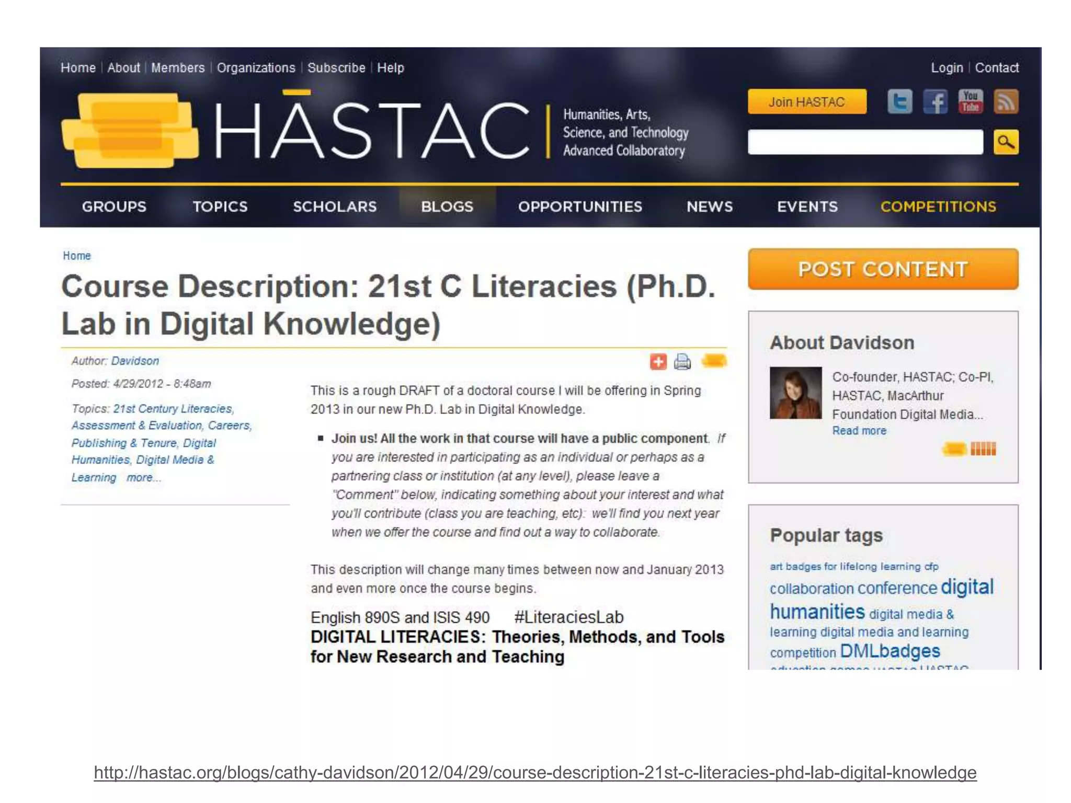Click the yellow HASTAC icon beside printer

(714, 360)
